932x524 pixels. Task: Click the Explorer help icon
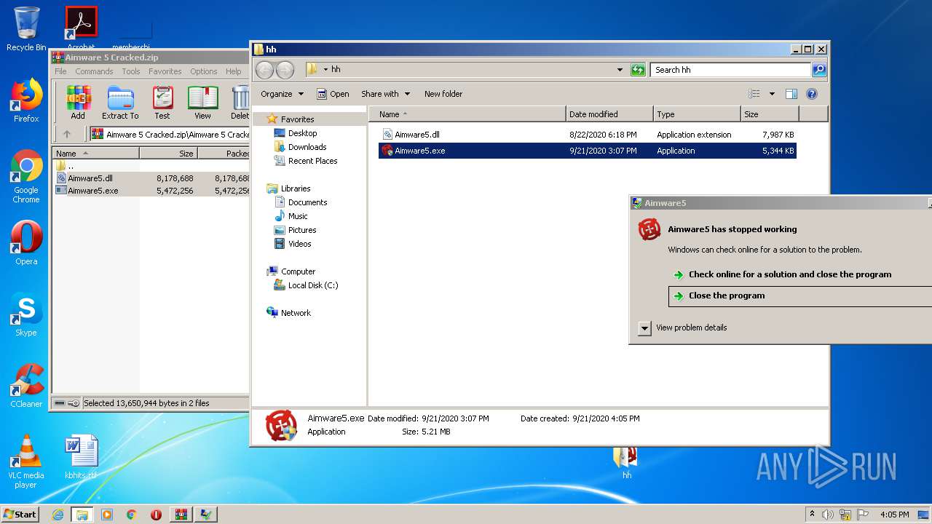pyautogui.click(x=812, y=94)
